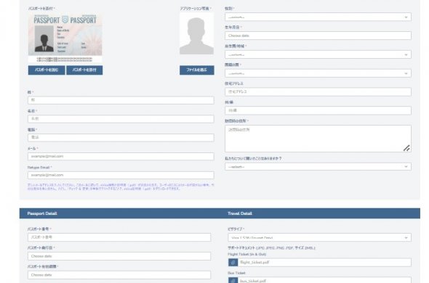Click the purple help text below Retype Email

121,186
